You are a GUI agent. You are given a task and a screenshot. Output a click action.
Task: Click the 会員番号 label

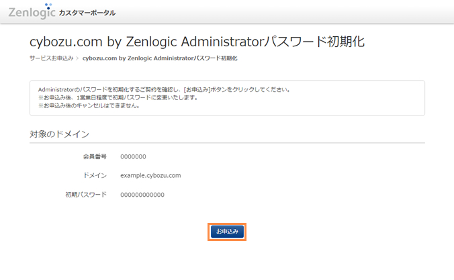coord(94,156)
